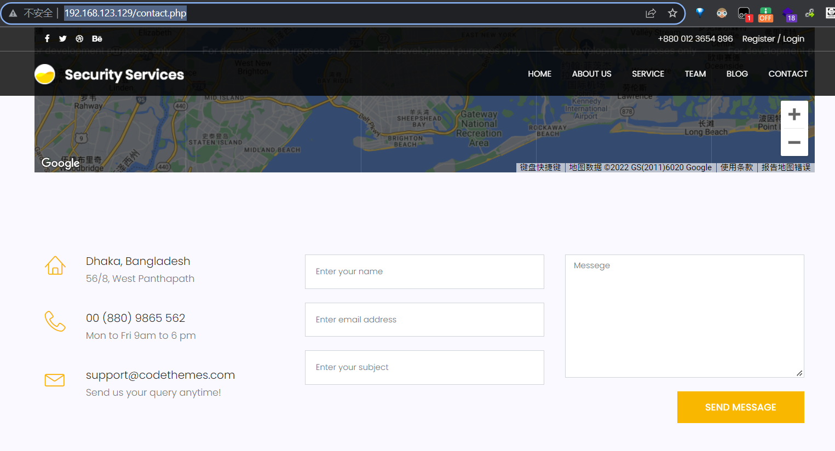
Task: Open the BLOG menu item
Action: (x=737, y=74)
